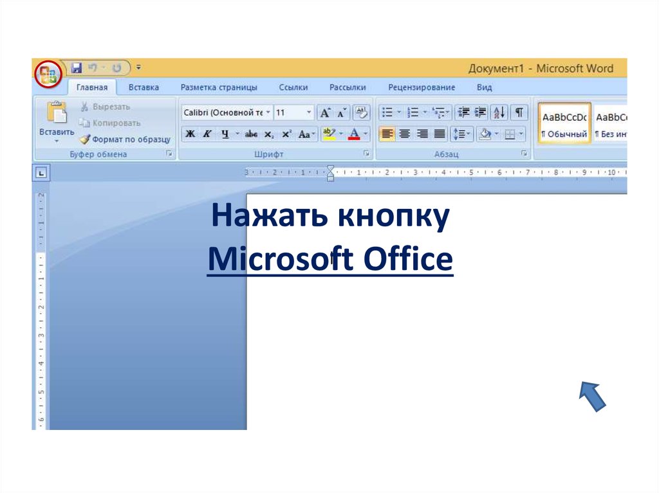Click Формат по образцу format painter

125,139
